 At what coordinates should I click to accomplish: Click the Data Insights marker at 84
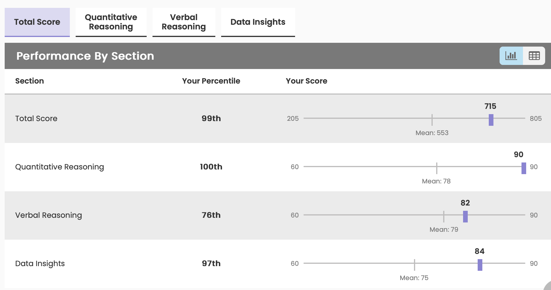480,264
